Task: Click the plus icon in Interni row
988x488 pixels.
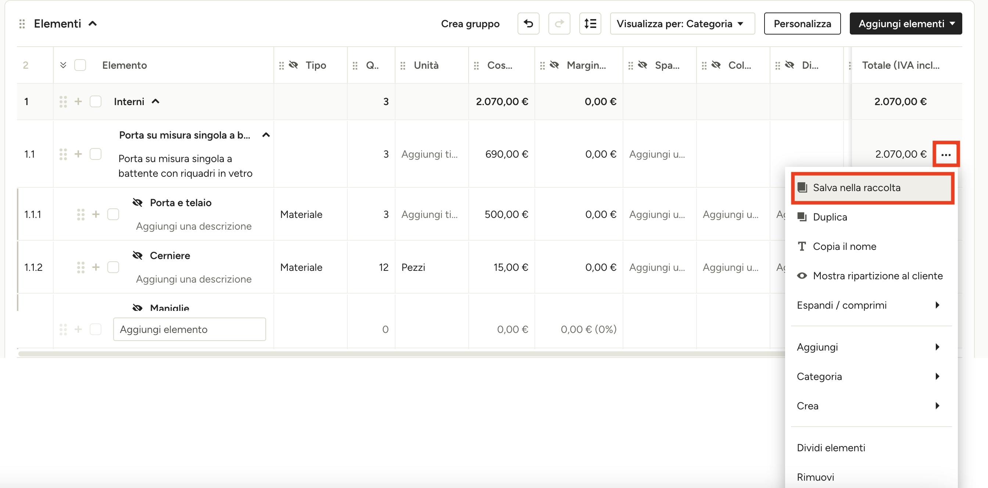Action: (x=78, y=101)
